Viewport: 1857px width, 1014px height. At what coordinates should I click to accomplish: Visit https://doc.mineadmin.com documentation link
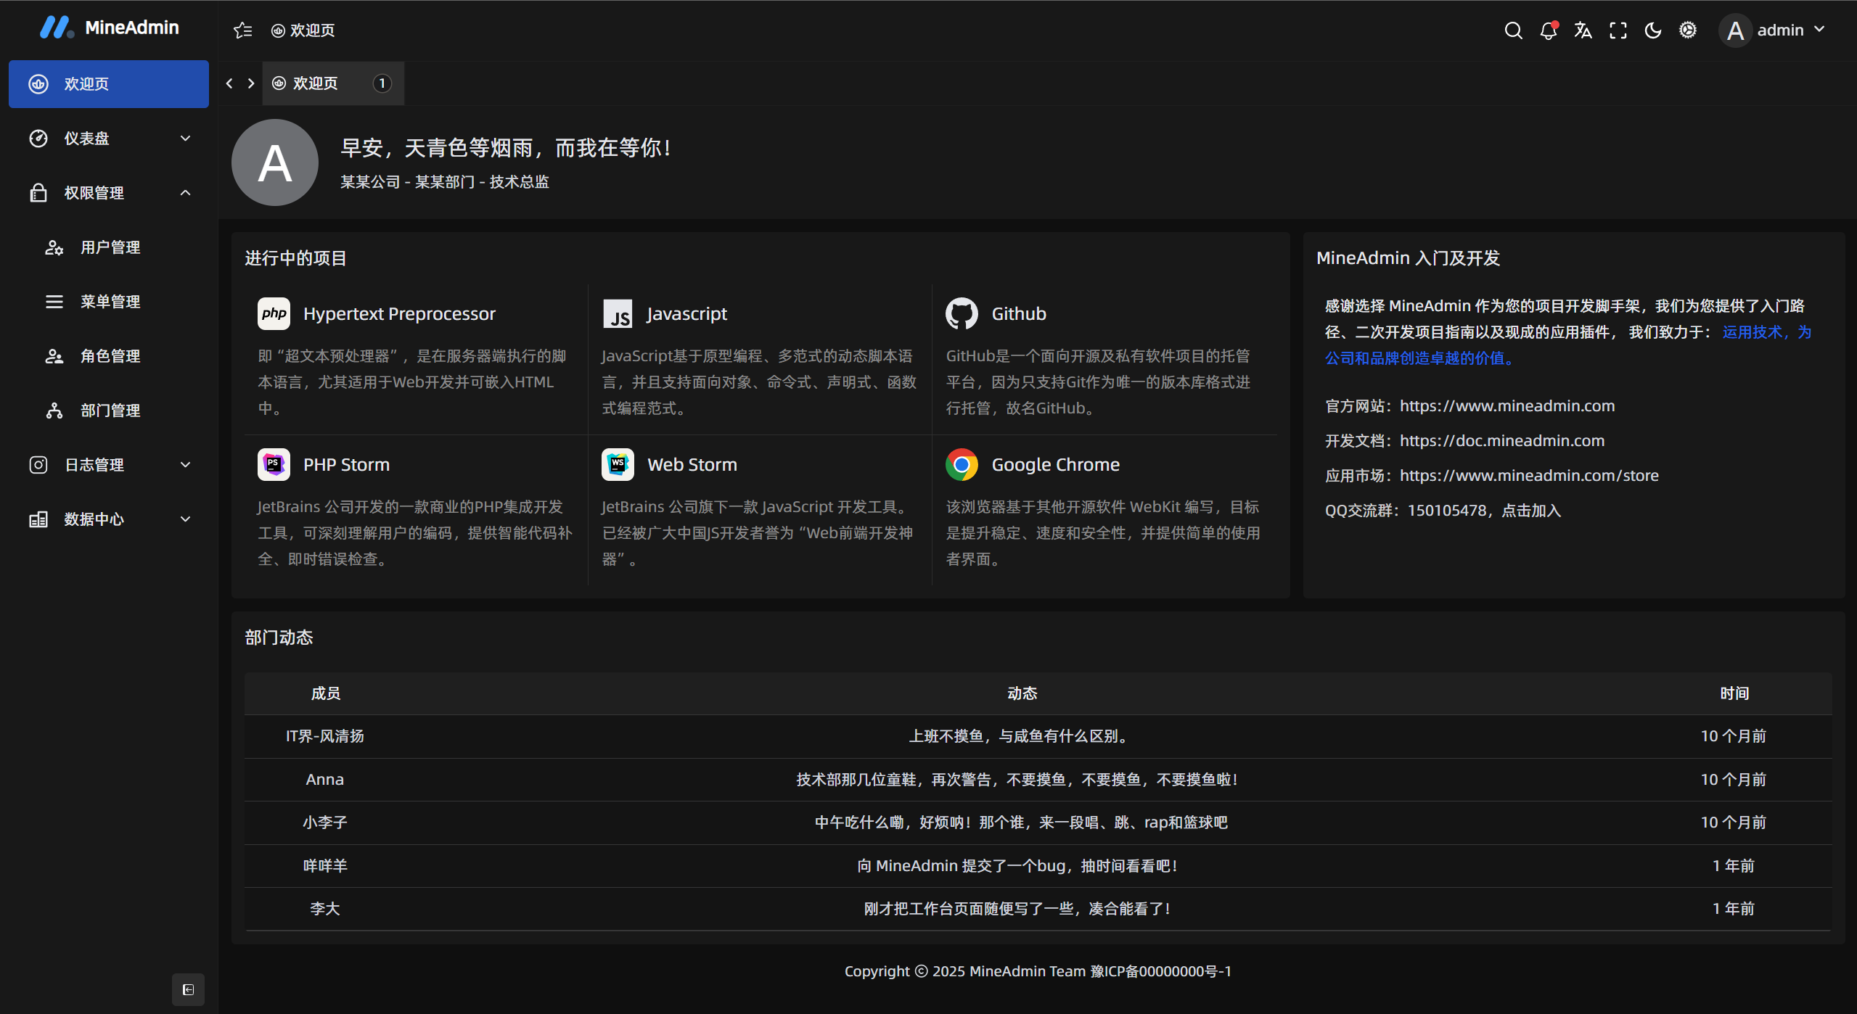pyautogui.click(x=1501, y=440)
